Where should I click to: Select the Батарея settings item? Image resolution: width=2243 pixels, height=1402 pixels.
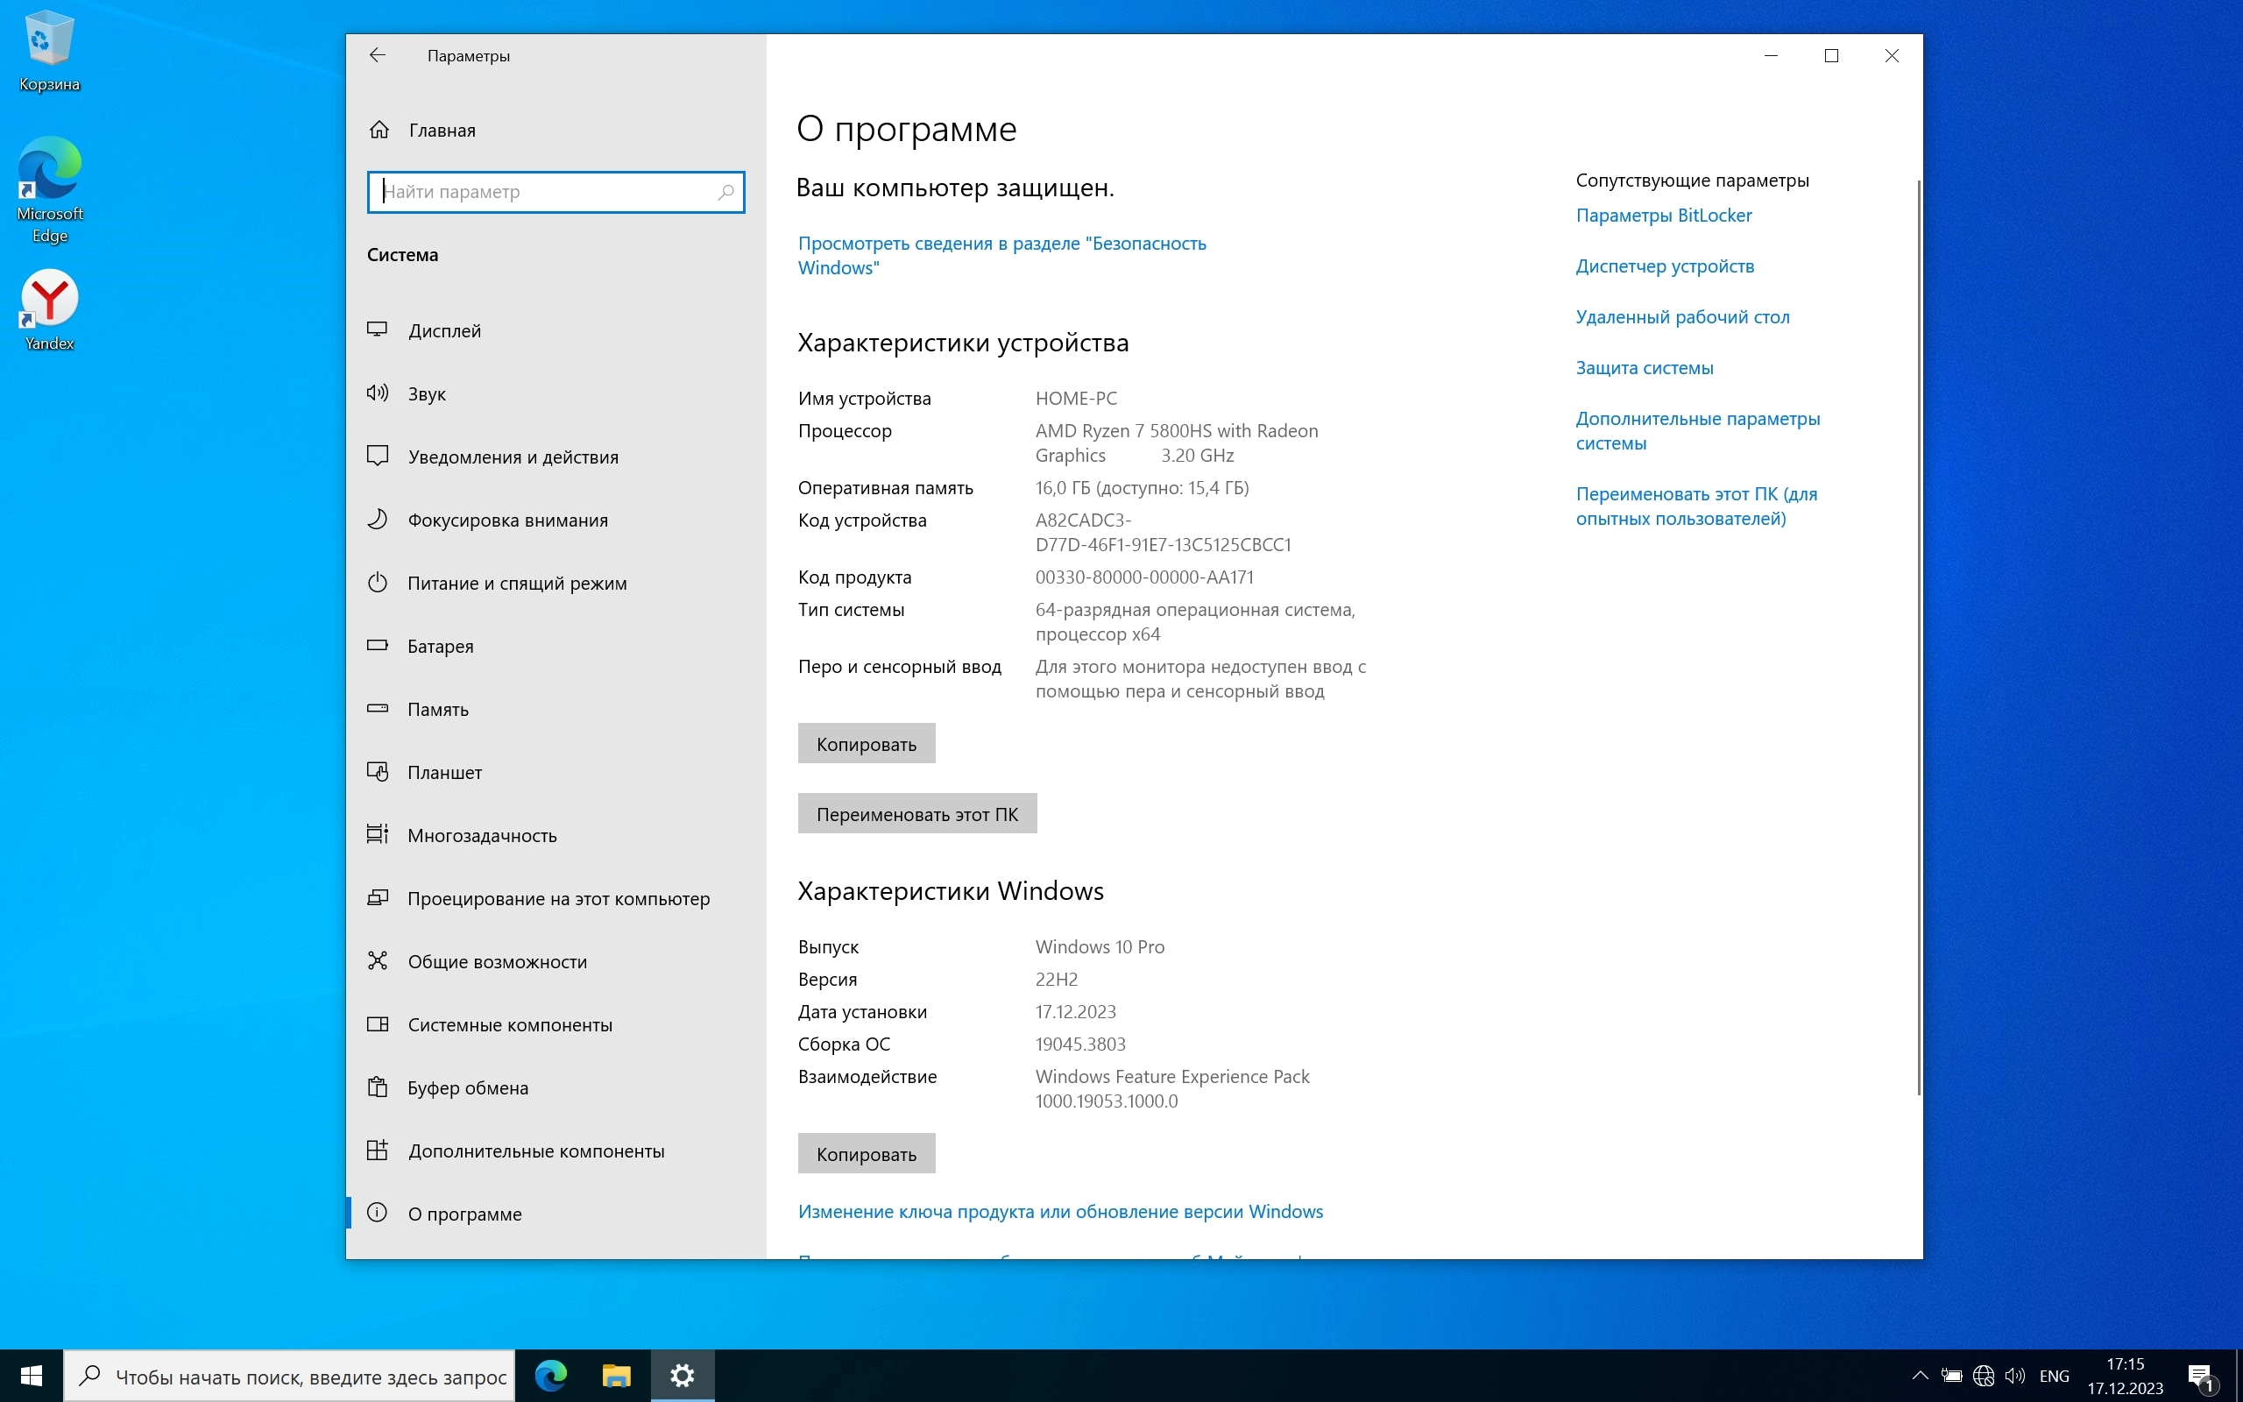pos(440,647)
